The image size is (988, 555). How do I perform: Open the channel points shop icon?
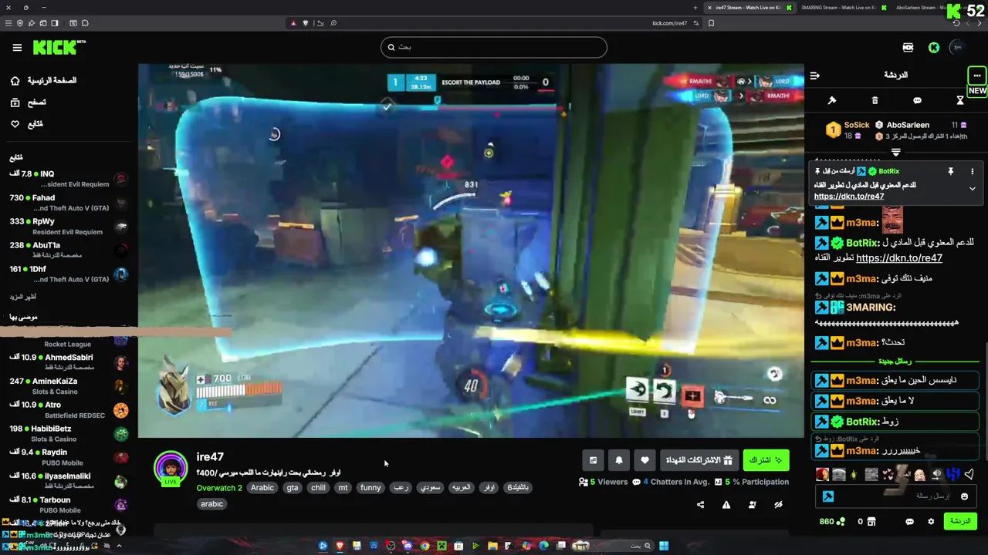pos(871,522)
